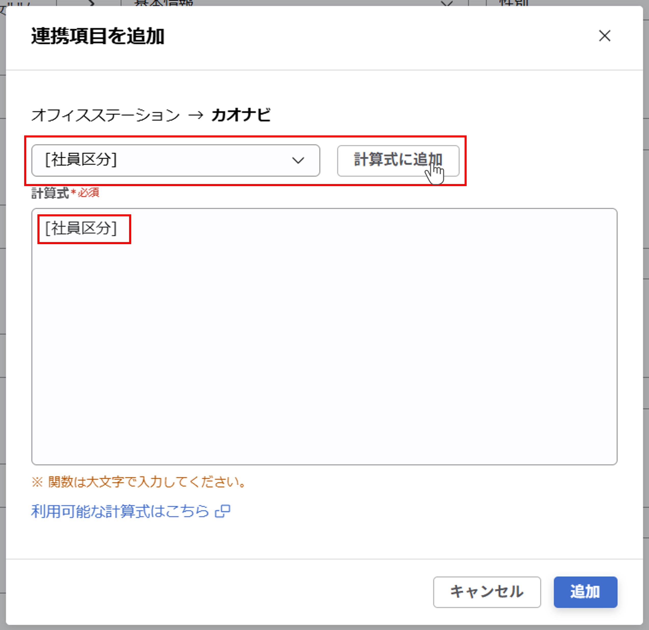
Task: Open the [社員区分] dropdown
Action: (x=176, y=160)
